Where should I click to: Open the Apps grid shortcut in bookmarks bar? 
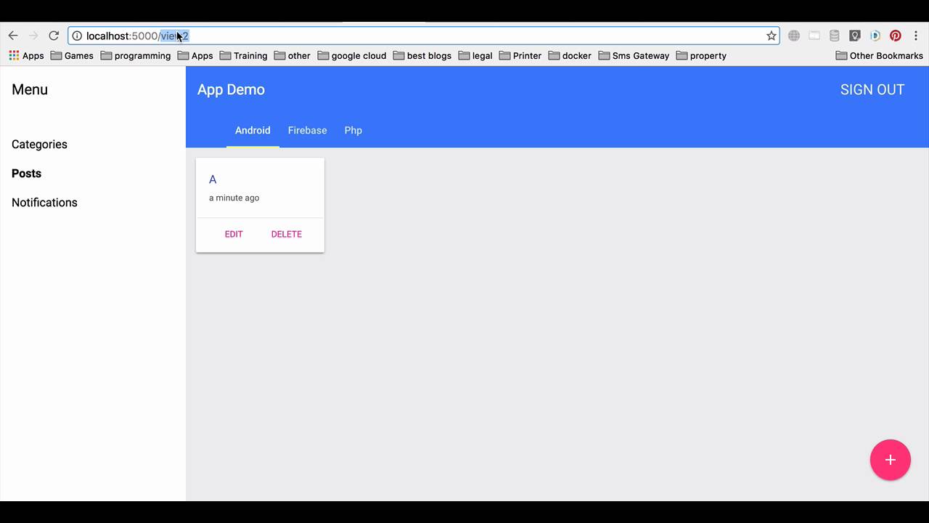click(26, 55)
